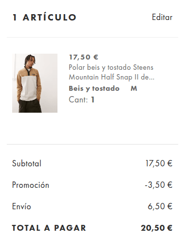Select the quantity value 1
The height and width of the screenshot is (240, 187).
pyautogui.click(x=93, y=100)
